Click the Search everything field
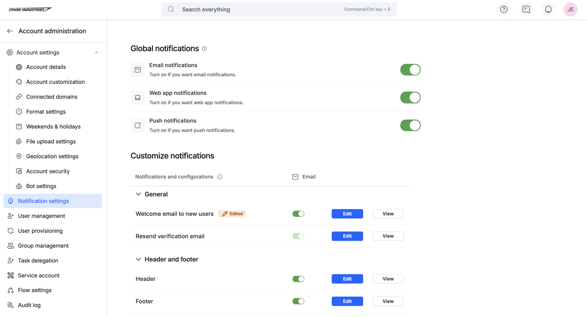The image size is (587, 317). 279,10
